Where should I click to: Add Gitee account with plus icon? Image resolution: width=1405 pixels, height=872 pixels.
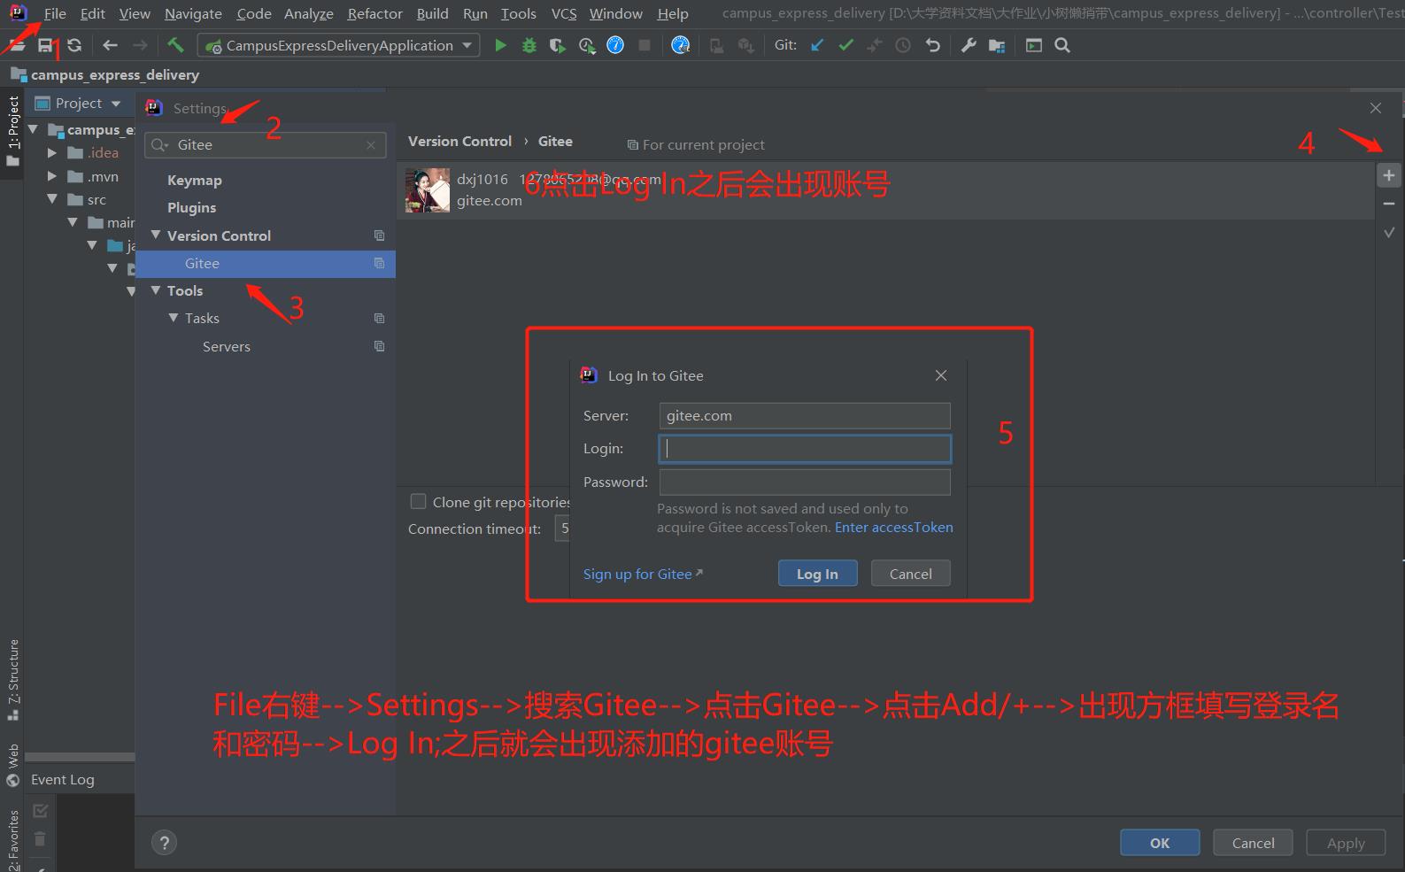click(1389, 176)
